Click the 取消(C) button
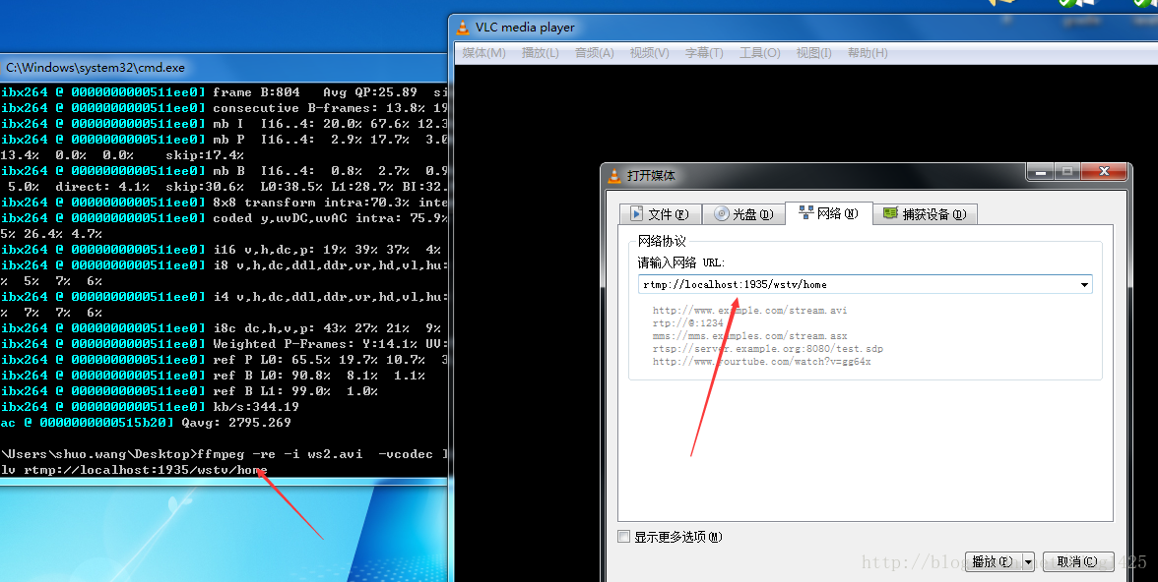This screenshot has width=1158, height=582. click(x=1076, y=561)
